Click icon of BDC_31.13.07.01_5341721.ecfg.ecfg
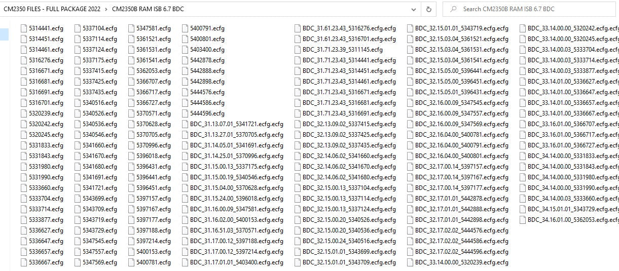 click(x=185, y=124)
